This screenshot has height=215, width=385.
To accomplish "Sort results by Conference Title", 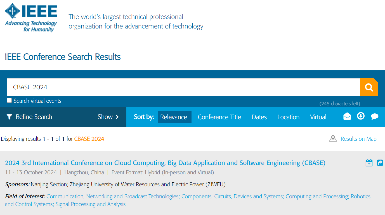I will [219, 117].
